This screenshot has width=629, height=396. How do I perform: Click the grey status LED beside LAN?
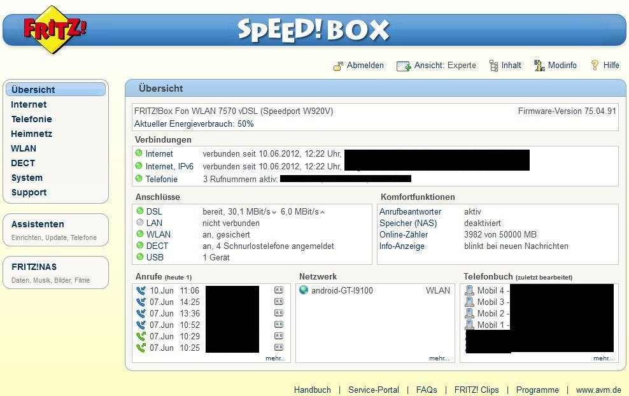tap(139, 222)
